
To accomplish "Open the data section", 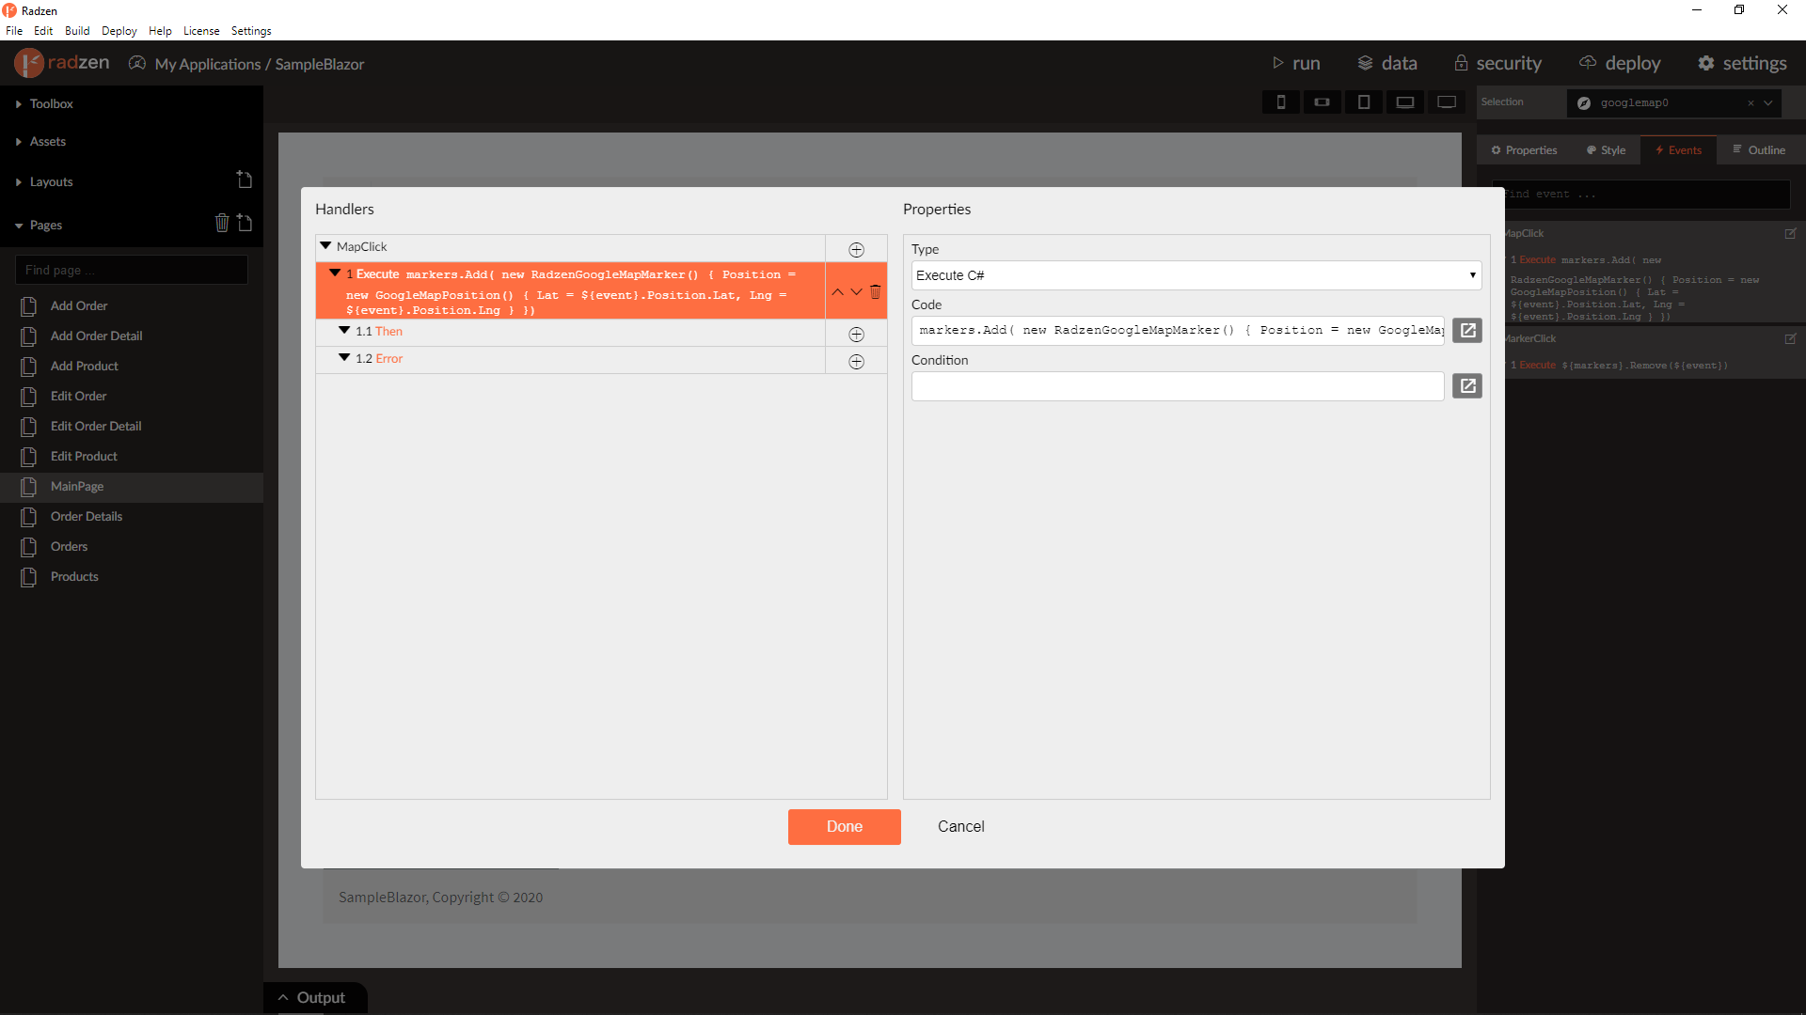I will (1387, 63).
